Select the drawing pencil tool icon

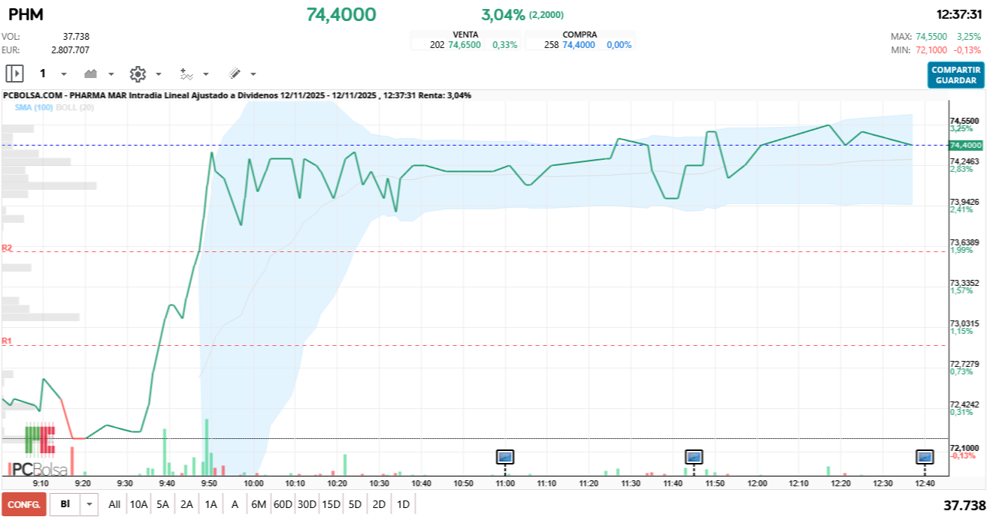pos(235,74)
